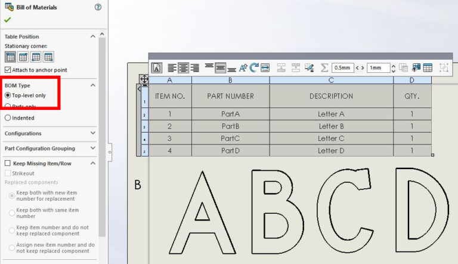Click the table move handle icon
The height and width of the screenshot is (264, 458).
(144, 79)
